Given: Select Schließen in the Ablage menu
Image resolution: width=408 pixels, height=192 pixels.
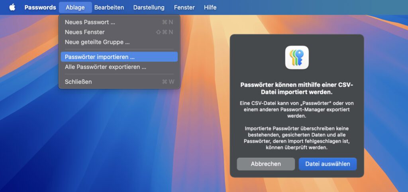Looking at the screenshot, I should [119, 82].
